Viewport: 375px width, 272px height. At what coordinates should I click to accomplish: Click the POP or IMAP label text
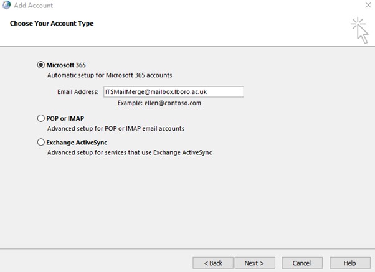65,118
